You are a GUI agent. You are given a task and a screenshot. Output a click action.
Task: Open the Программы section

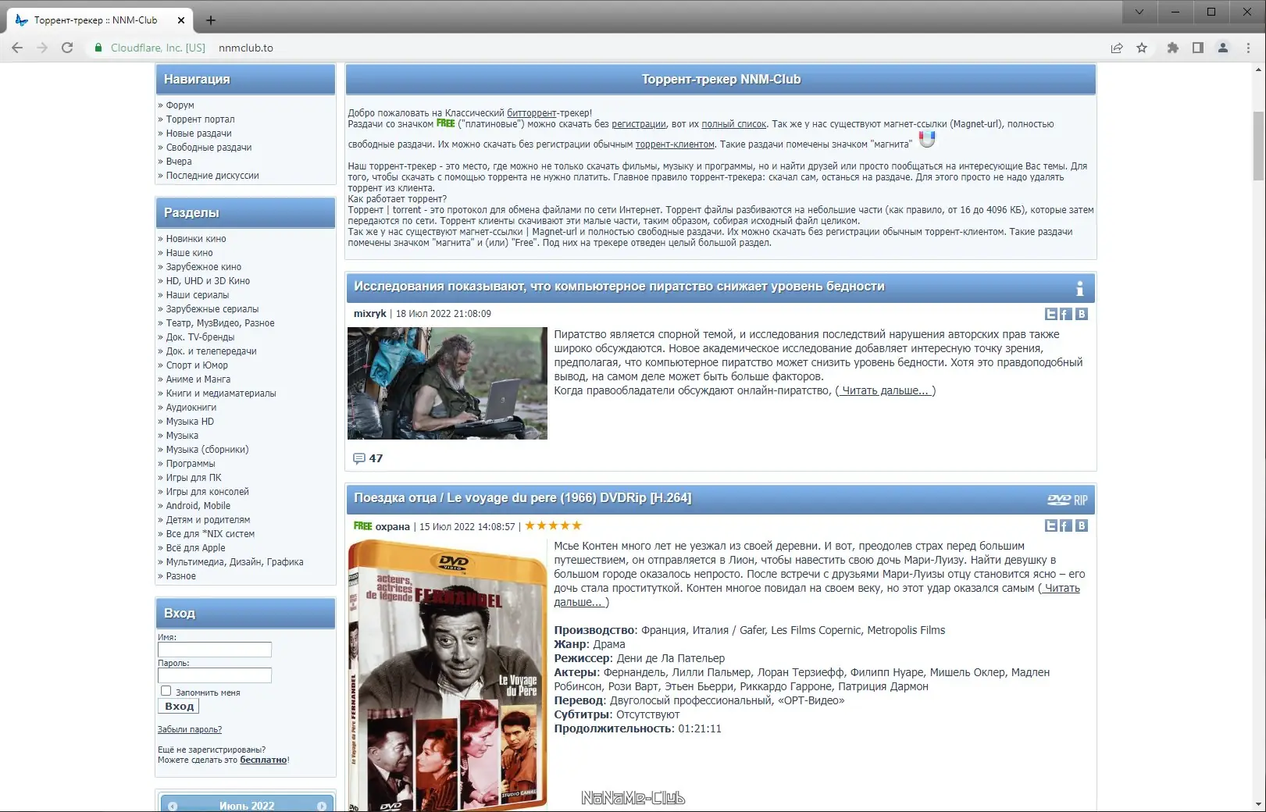191,464
